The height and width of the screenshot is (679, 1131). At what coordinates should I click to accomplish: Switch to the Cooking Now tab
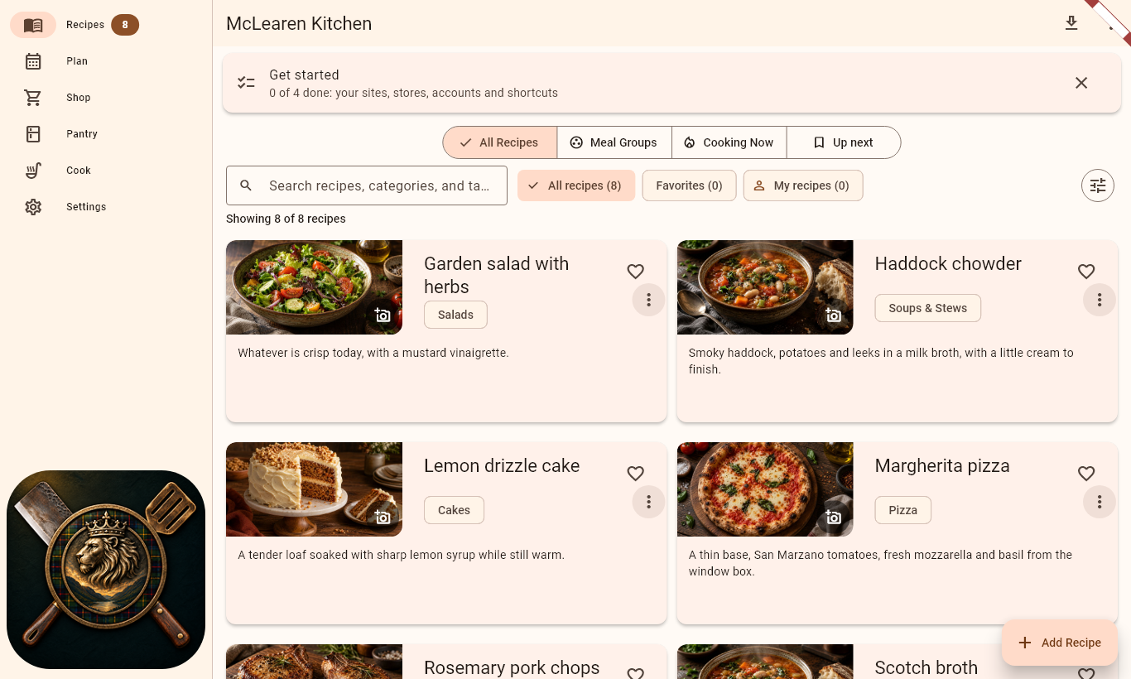click(x=729, y=142)
